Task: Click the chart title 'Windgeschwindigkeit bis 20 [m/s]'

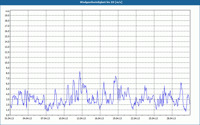Action: click(x=101, y=2)
